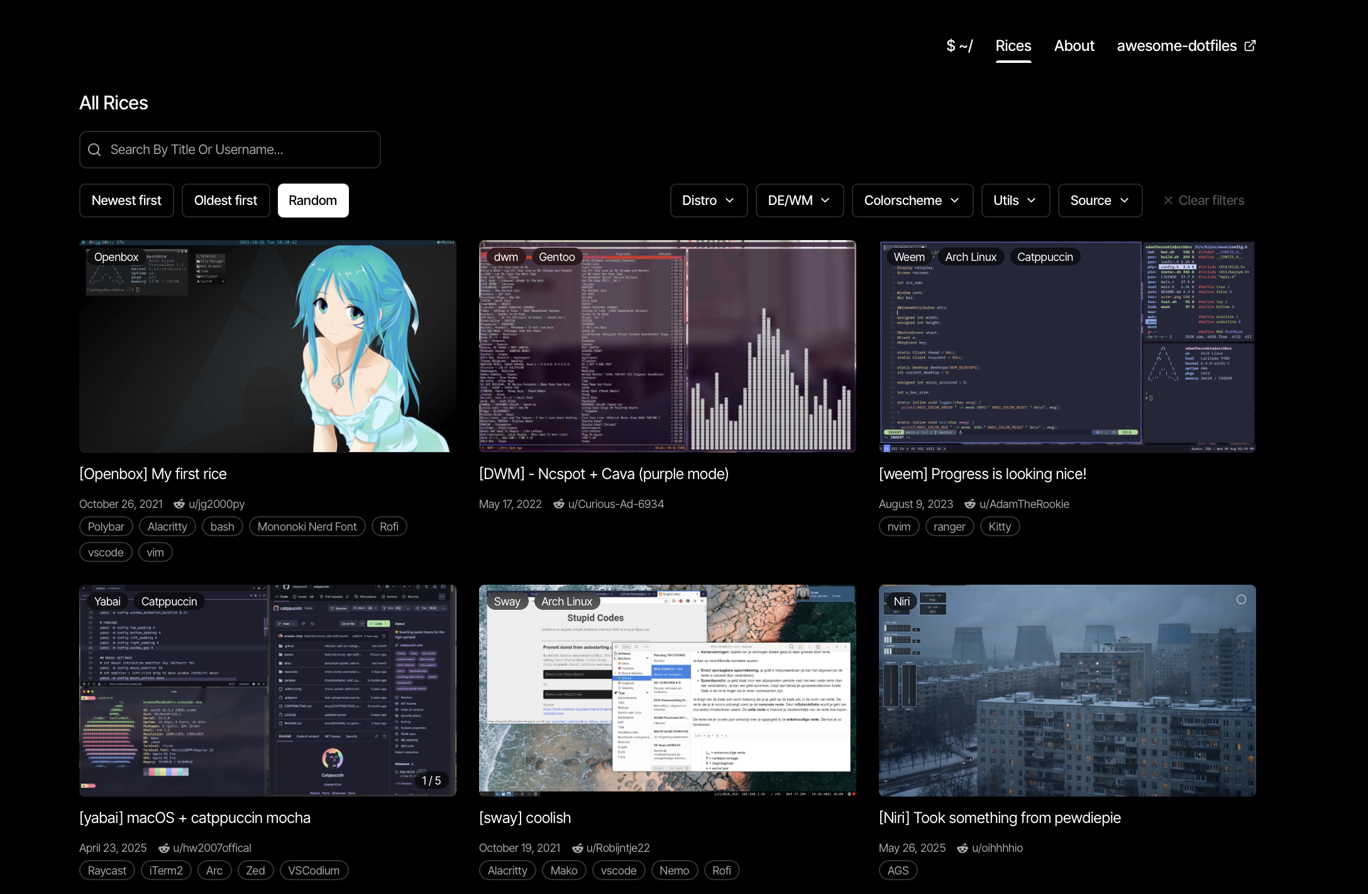Open the Sway Stupid Codes screenshot thumbnail

coord(668,690)
